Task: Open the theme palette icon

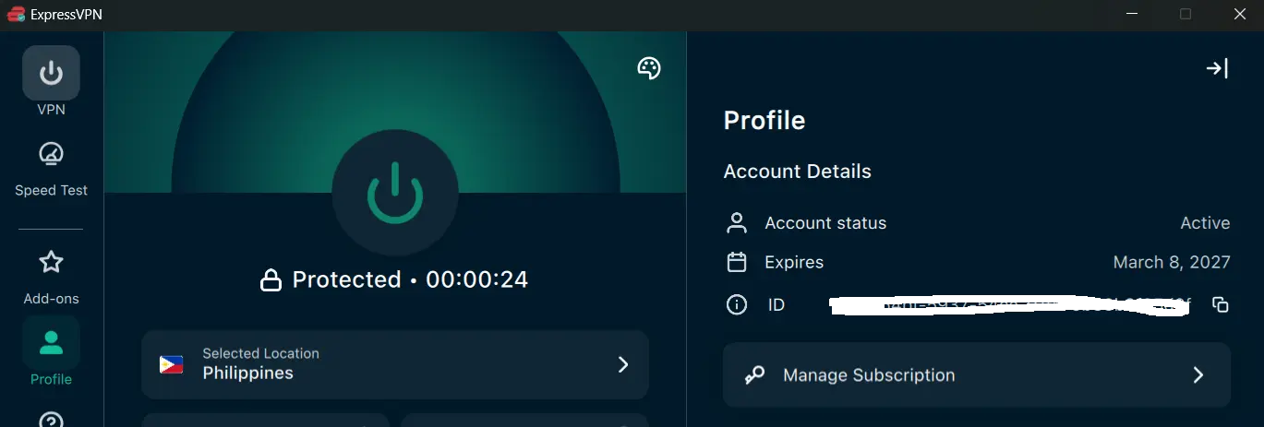Action: (649, 68)
